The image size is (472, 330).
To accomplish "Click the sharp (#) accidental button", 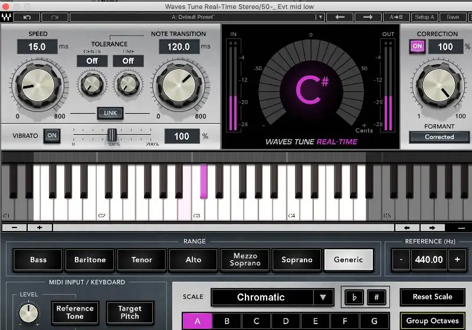I will (376, 297).
